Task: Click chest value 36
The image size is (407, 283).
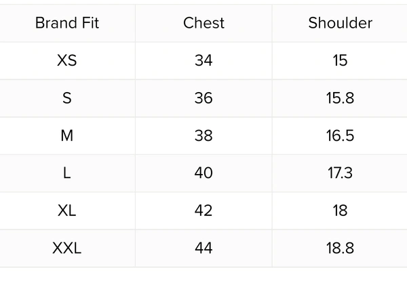Action: 203,98
